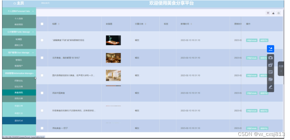This screenshot has width=290, height=140.
Task: Click the export table data icon
Action: [x=273, y=13]
